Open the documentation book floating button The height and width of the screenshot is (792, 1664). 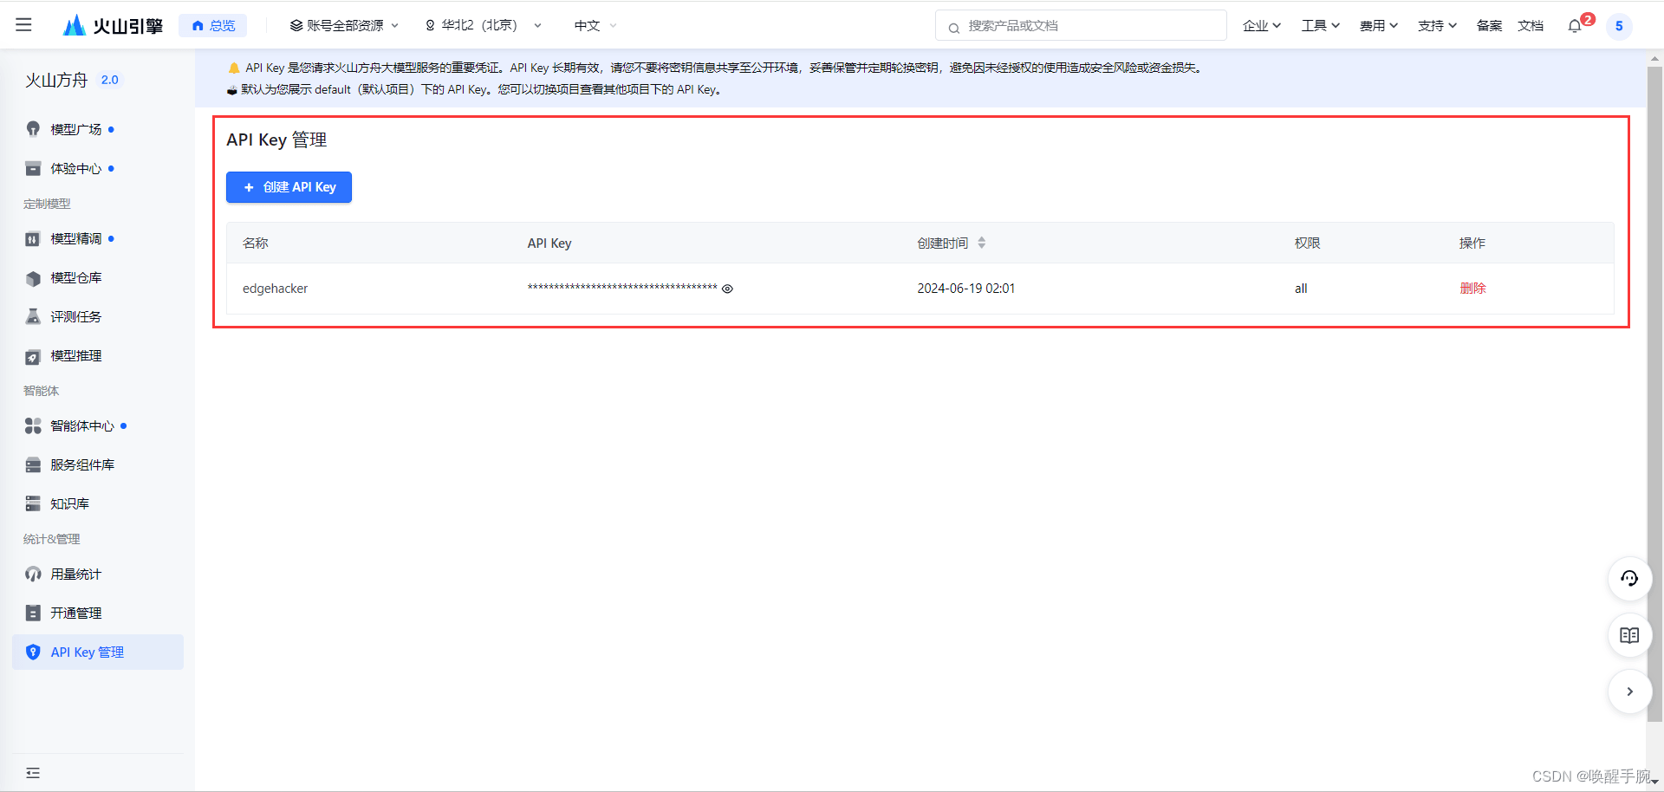(x=1629, y=635)
